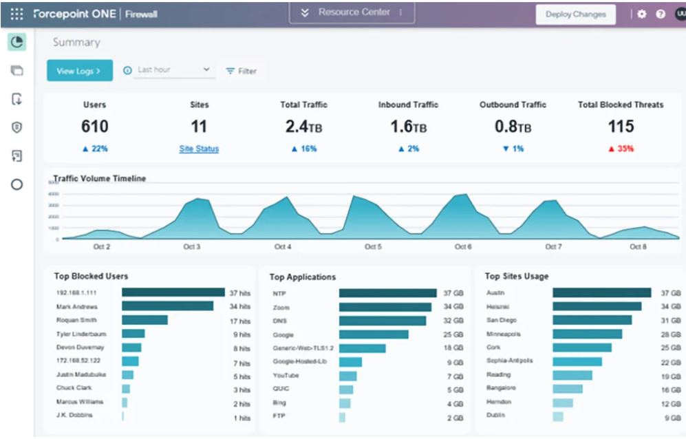Click the circle sidebar icon

point(17,184)
